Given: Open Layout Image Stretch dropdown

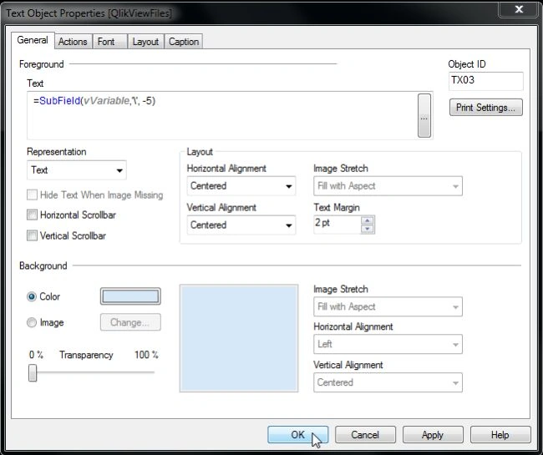Looking at the screenshot, I should click(388, 186).
